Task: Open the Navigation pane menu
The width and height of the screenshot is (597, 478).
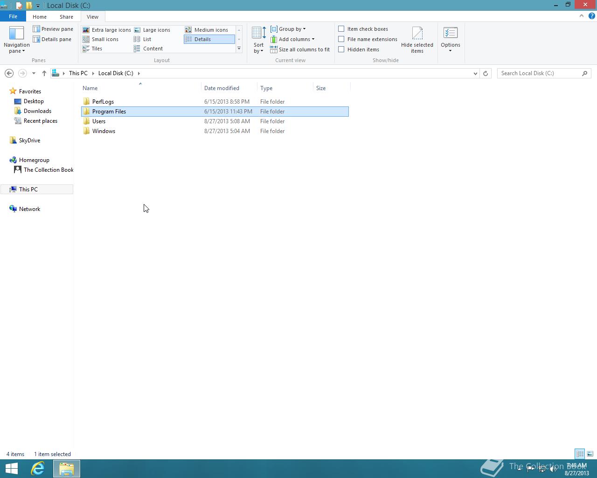Action: 16,40
